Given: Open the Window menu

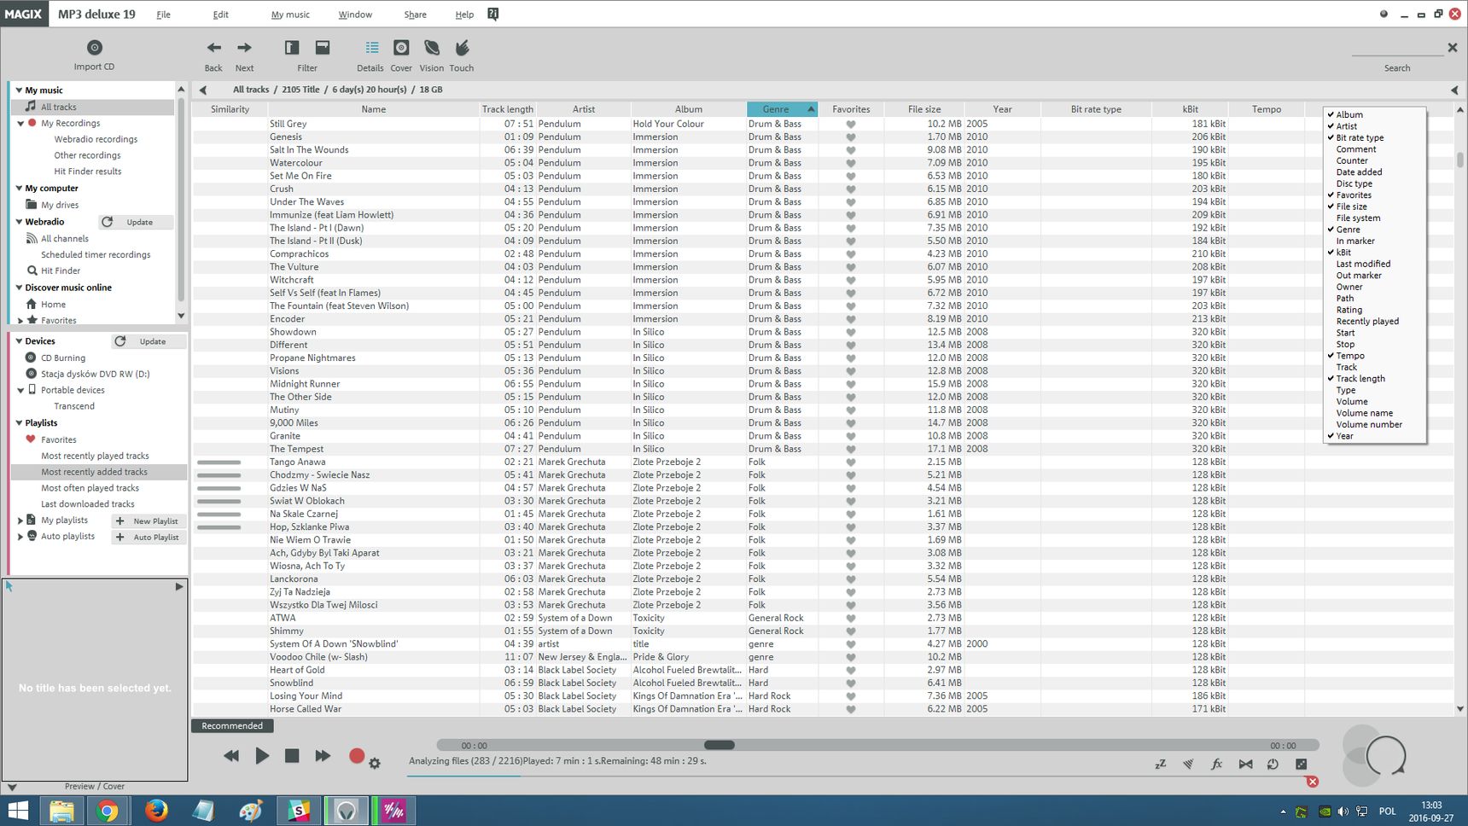Looking at the screenshot, I should (x=355, y=15).
